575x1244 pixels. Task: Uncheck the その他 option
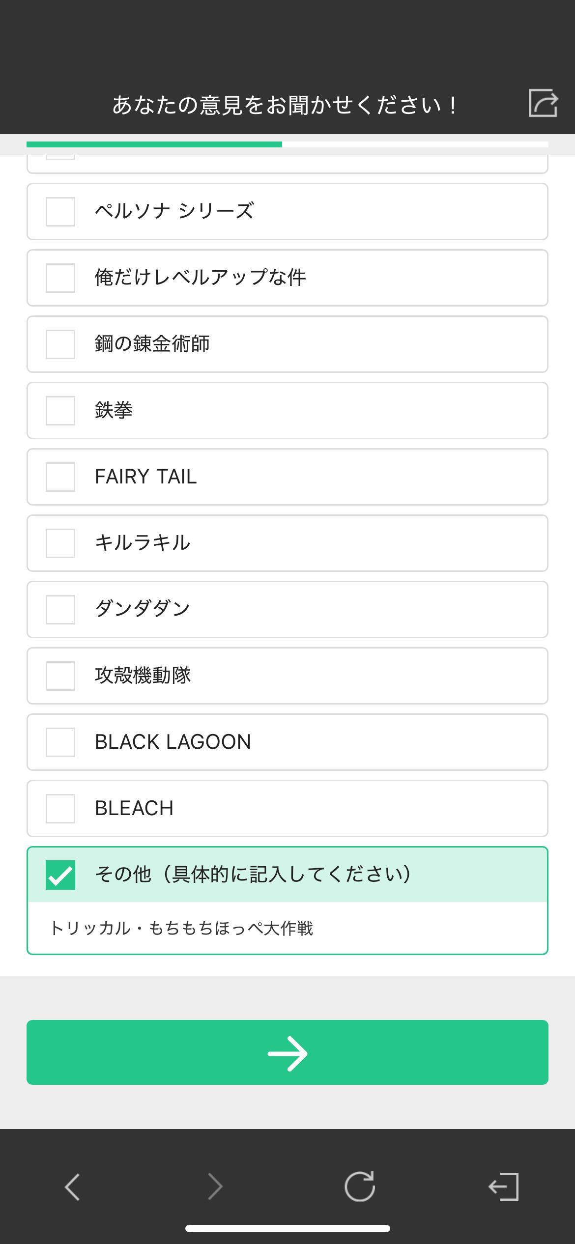click(60, 875)
